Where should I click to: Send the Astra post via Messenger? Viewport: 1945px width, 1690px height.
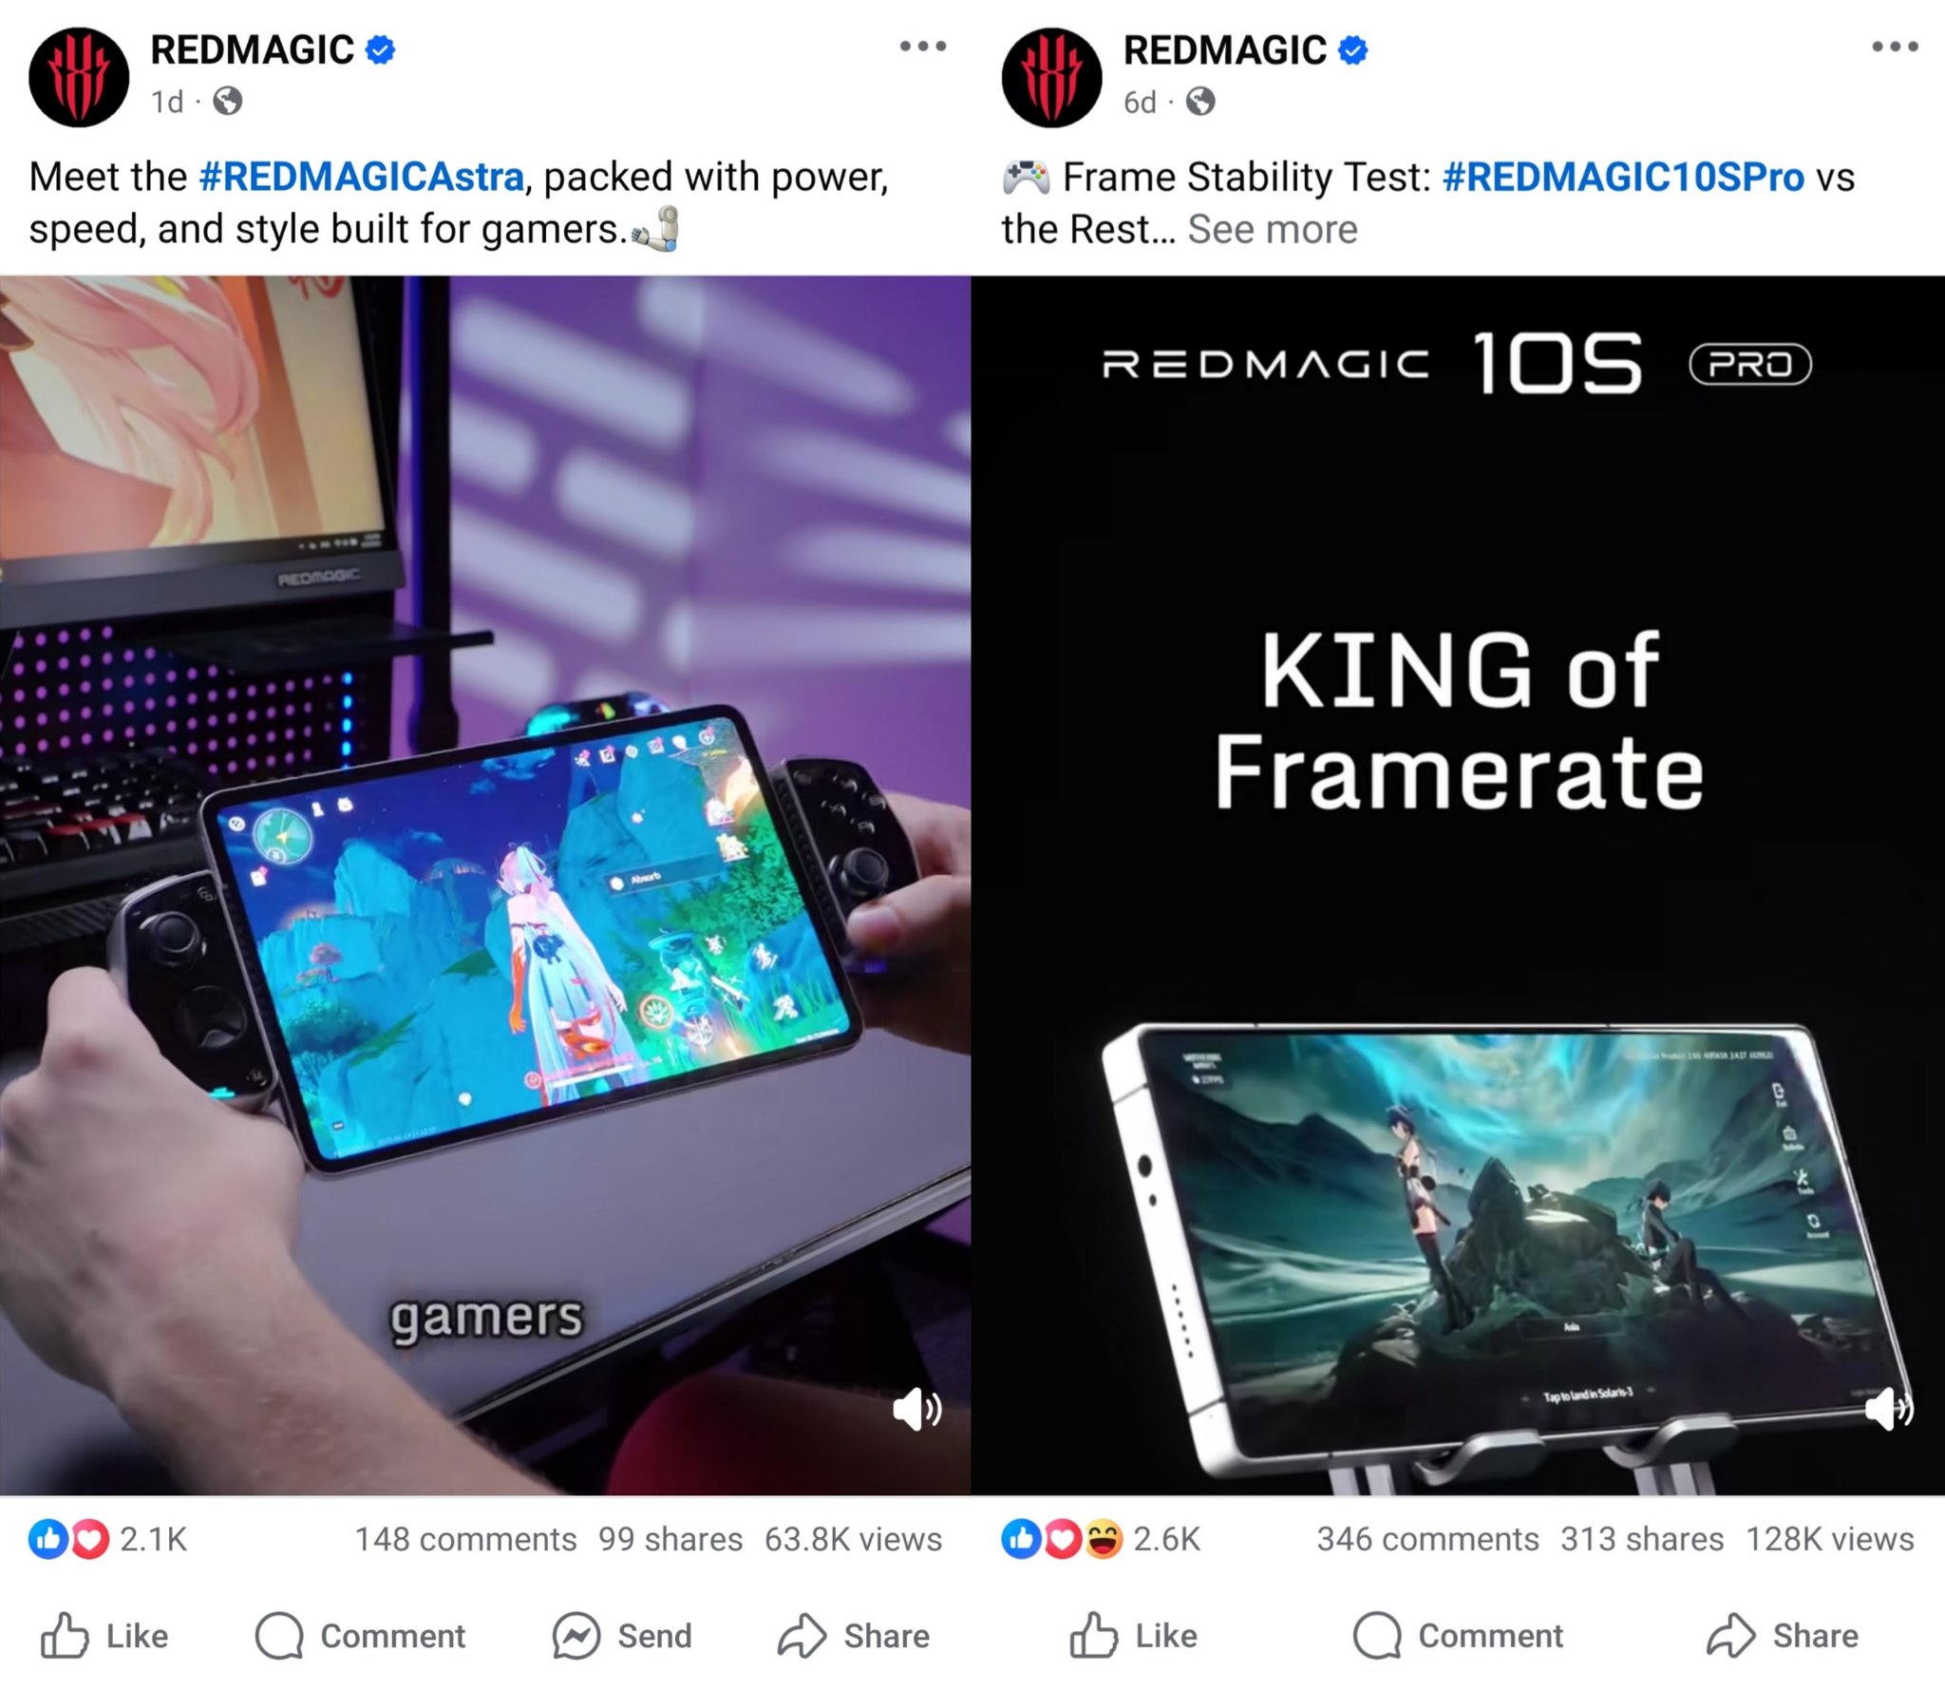click(622, 1636)
